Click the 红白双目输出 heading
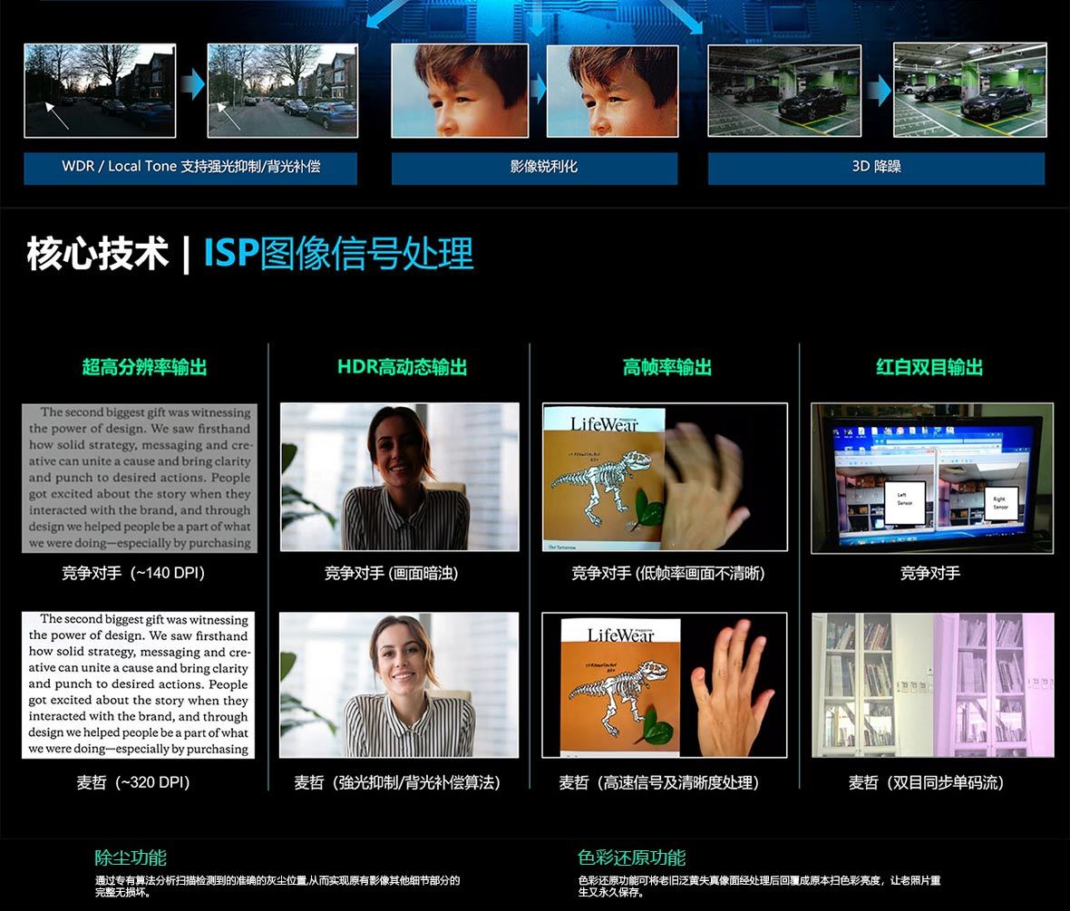The image size is (1070, 911). coord(929,367)
